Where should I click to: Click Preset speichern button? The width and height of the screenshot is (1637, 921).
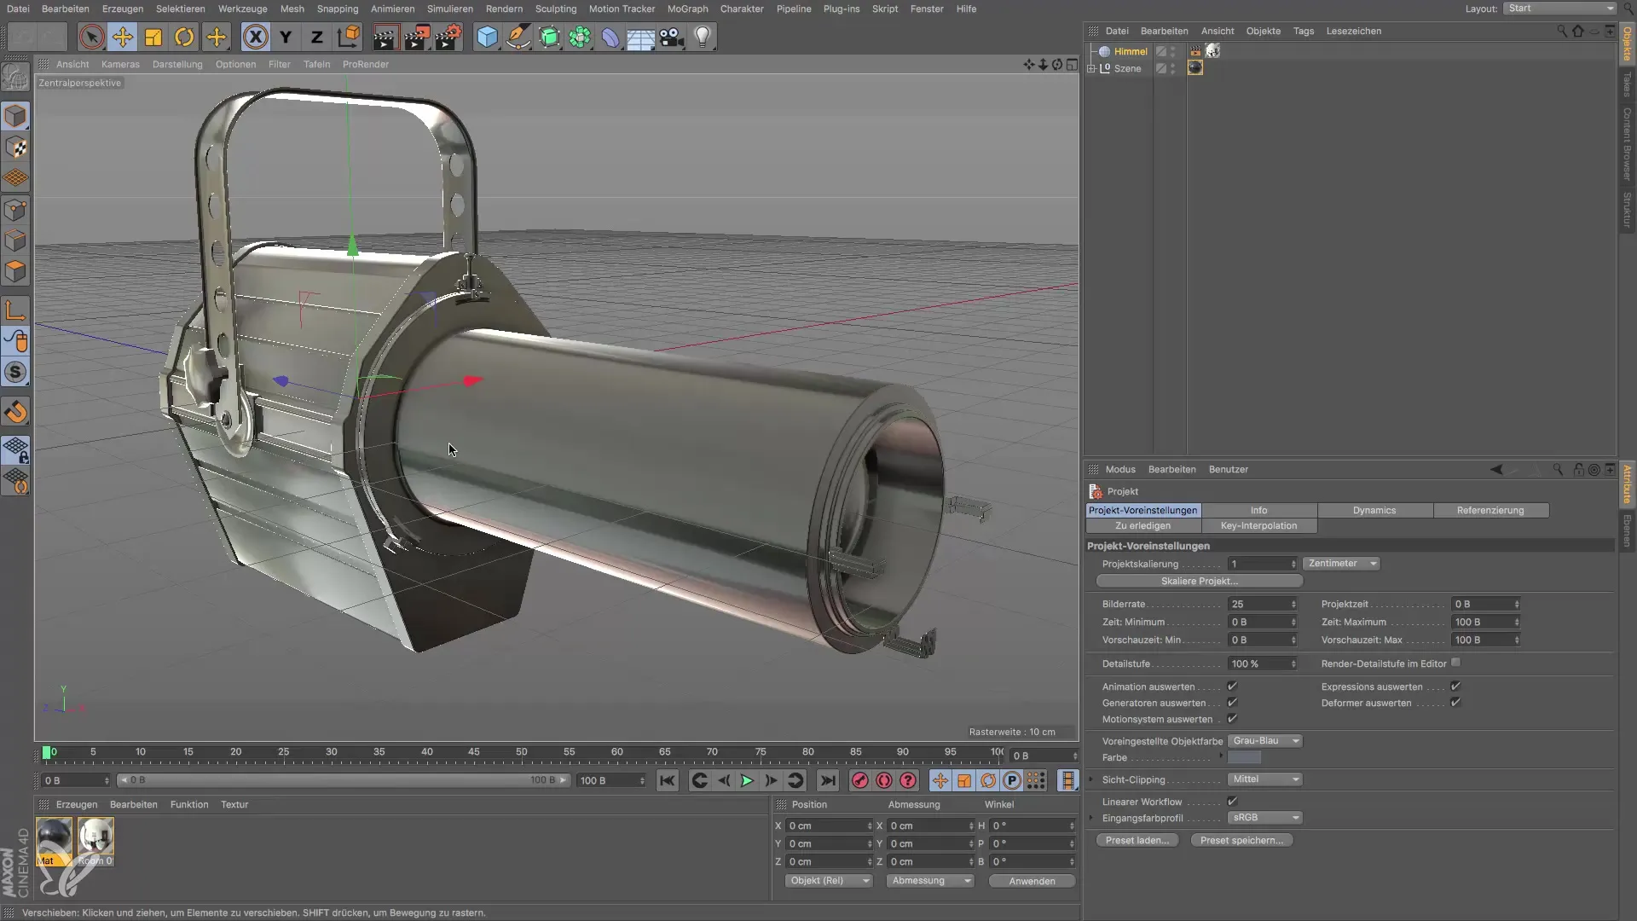pos(1241,841)
